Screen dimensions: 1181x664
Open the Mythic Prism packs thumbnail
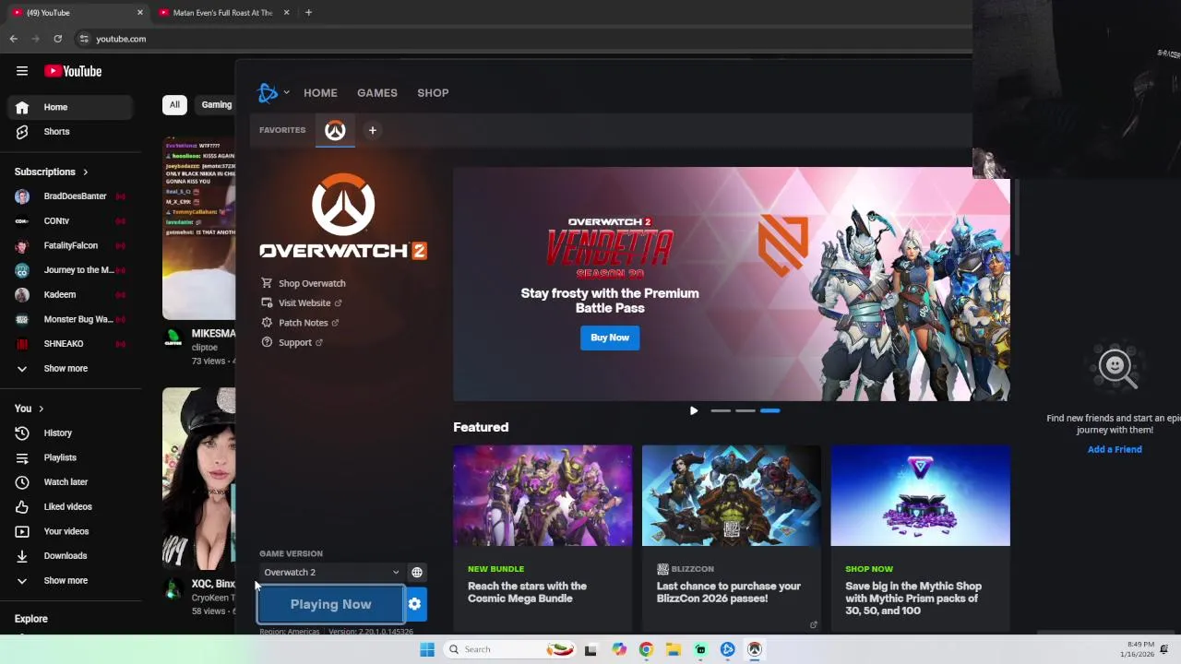point(920,495)
